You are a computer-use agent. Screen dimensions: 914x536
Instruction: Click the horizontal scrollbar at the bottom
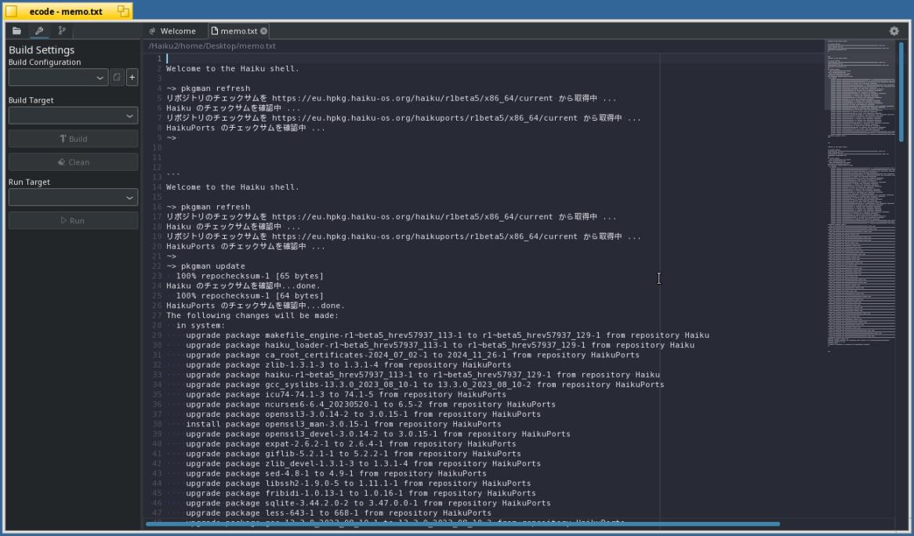click(x=462, y=523)
